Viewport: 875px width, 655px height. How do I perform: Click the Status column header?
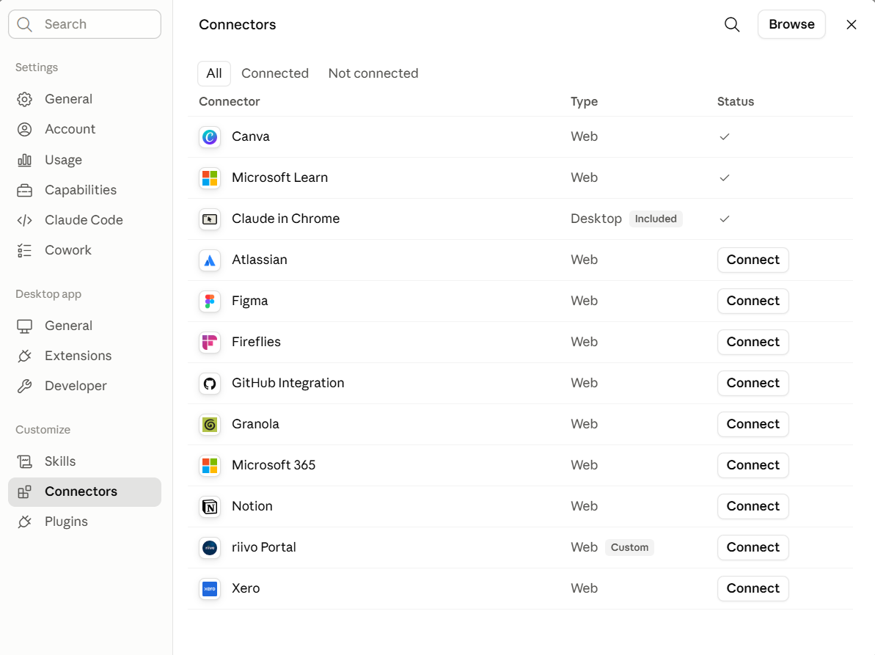click(x=736, y=101)
